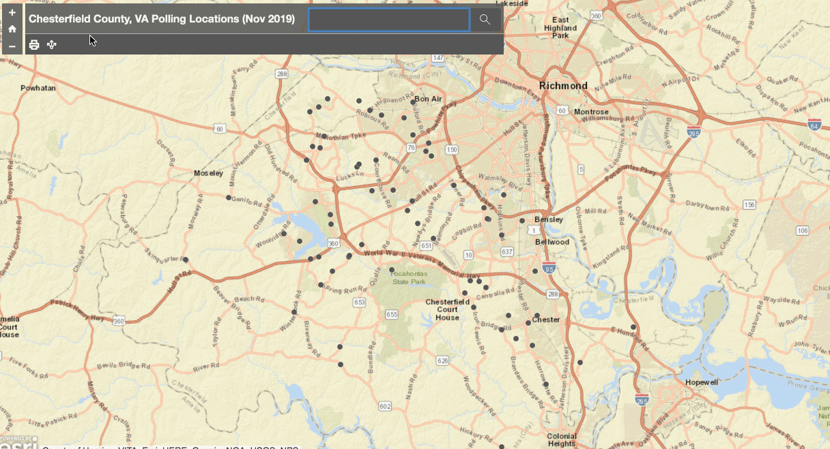Select the southernmost marker near Branders Bridge Rd
Viewport: 830px width, 449px height.
coord(545,384)
